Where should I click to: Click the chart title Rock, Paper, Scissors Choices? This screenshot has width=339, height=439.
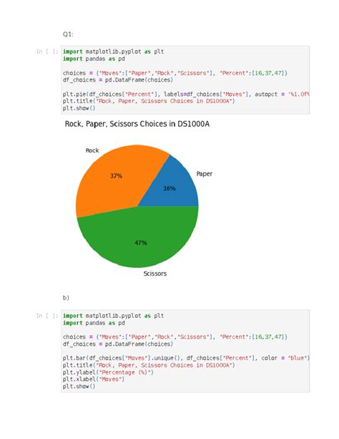(137, 124)
